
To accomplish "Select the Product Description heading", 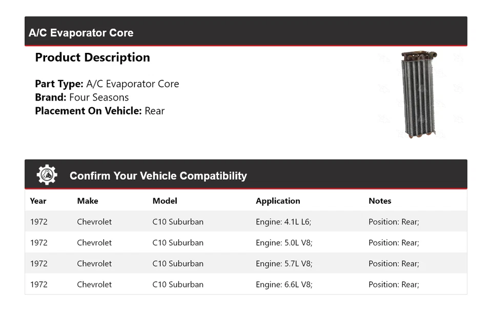I will tap(92, 57).
